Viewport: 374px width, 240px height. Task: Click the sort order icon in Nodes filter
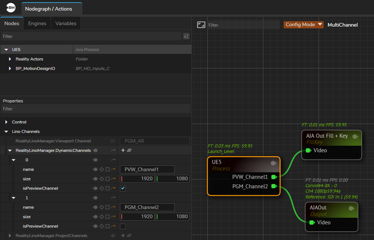(186, 36)
